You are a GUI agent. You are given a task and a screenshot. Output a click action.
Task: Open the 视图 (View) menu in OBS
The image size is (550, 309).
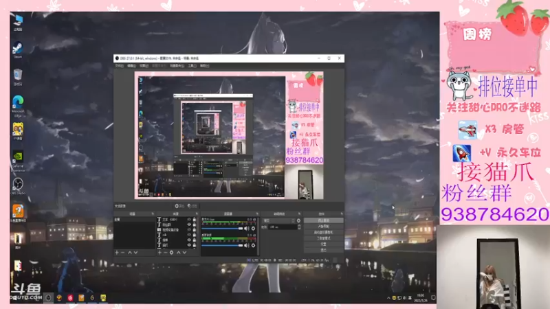pyautogui.click(x=144, y=65)
